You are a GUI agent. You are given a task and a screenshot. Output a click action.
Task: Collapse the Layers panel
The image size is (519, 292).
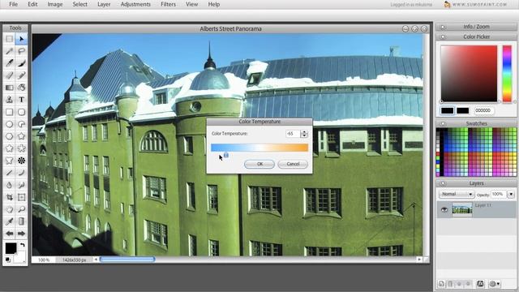click(443, 183)
